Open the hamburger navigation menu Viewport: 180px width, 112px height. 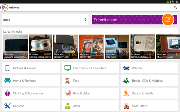(1, 8)
